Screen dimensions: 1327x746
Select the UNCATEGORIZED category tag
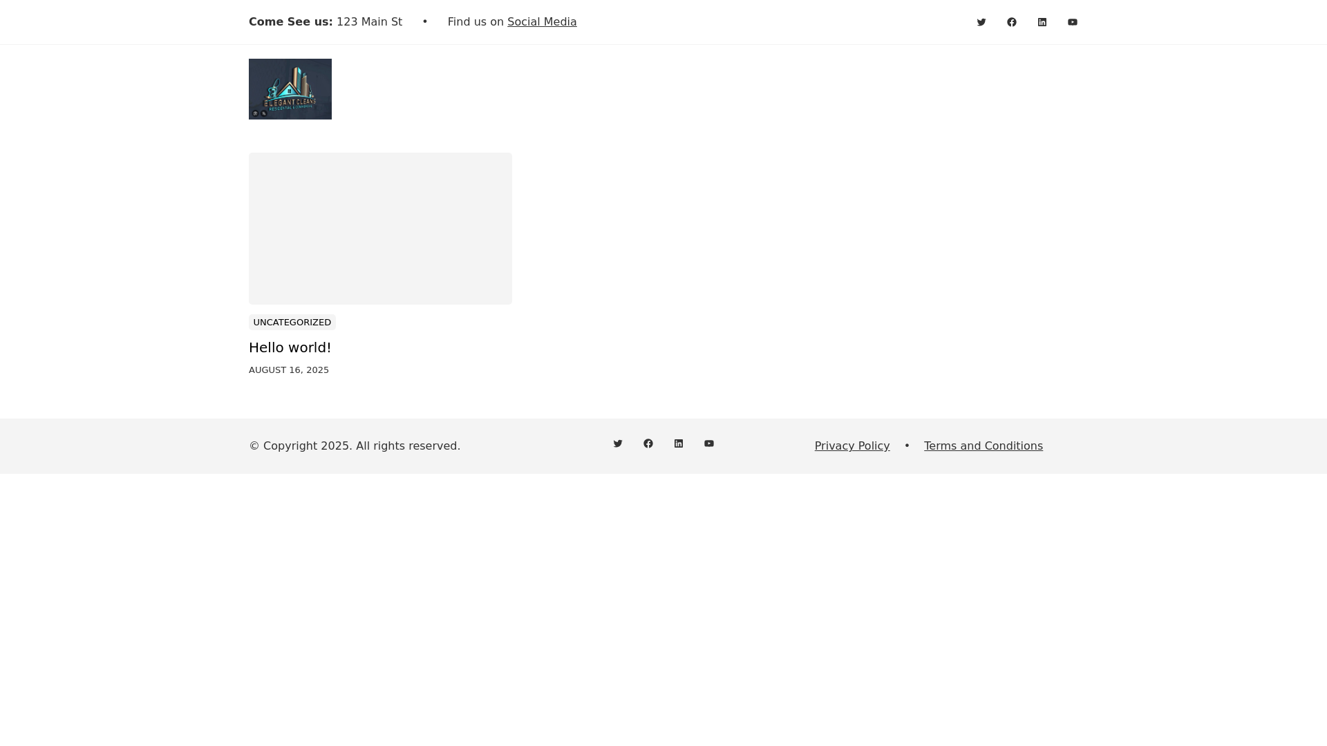pos(292,323)
